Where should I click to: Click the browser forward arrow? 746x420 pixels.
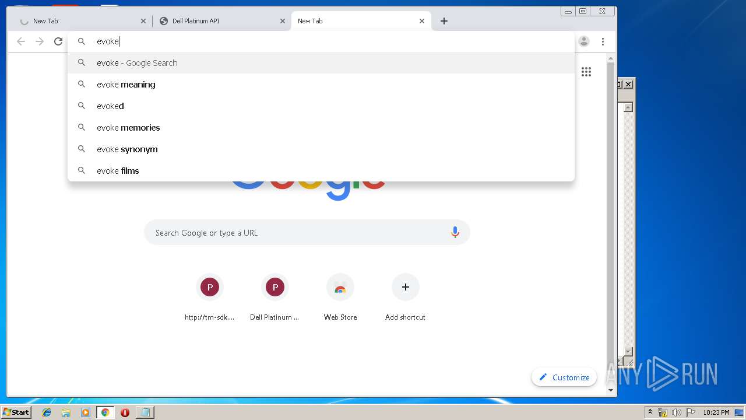[x=40, y=41]
